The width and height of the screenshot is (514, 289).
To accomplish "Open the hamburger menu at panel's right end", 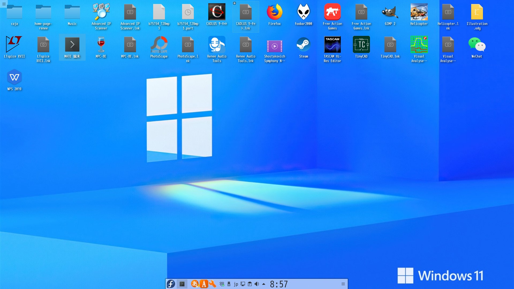I will pyautogui.click(x=343, y=284).
